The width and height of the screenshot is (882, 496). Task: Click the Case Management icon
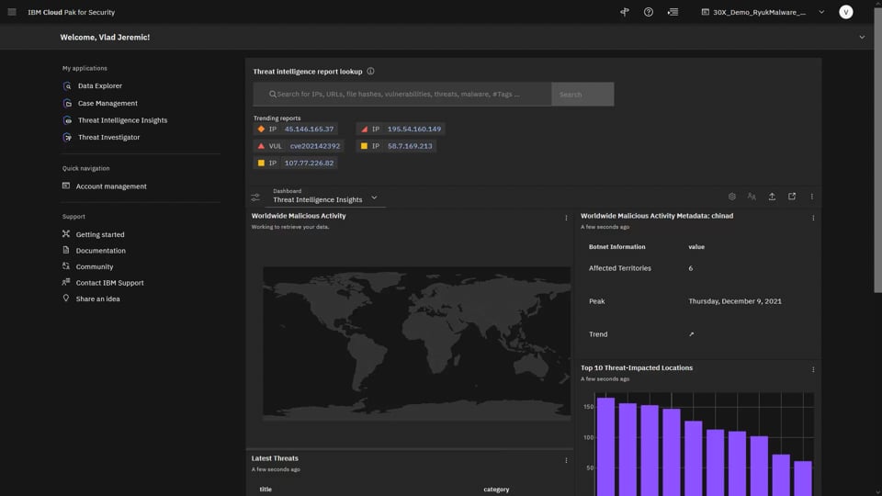67,103
